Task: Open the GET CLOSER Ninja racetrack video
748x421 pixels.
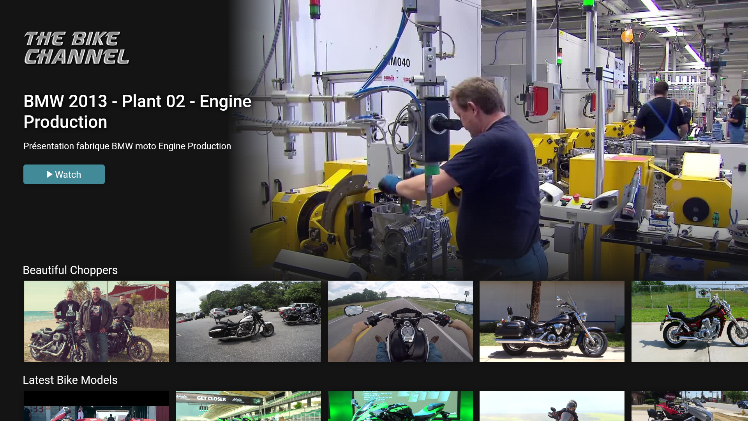Action: click(249, 406)
